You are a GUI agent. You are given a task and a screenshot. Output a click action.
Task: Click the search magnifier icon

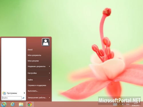click(x=23, y=98)
